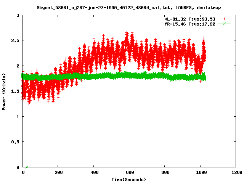Click the Power (Kelvin) axis label
Screen dimensions: 244x183
click(4, 91)
